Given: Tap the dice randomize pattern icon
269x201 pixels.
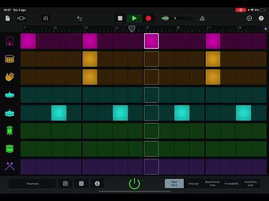Looking at the screenshot, I should click(81, 184).
